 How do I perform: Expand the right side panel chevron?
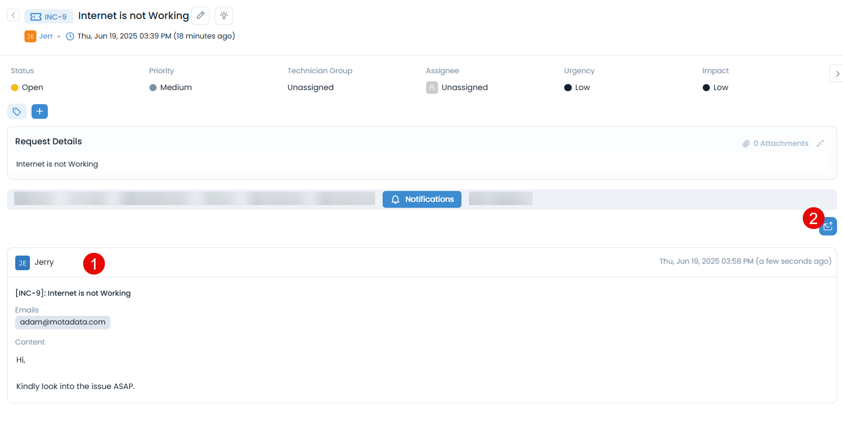tap(837, 73)
